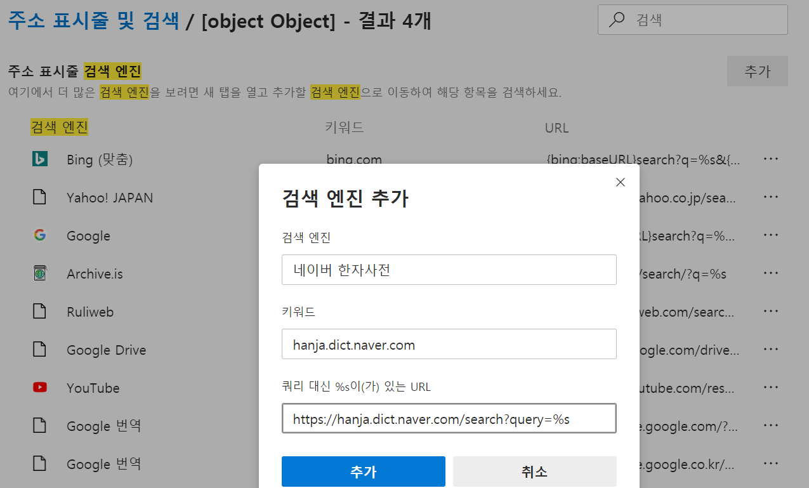Open more options for Google Drive row
The width and height of the screenshot is (809, 488).
click(x=771, y=350)
